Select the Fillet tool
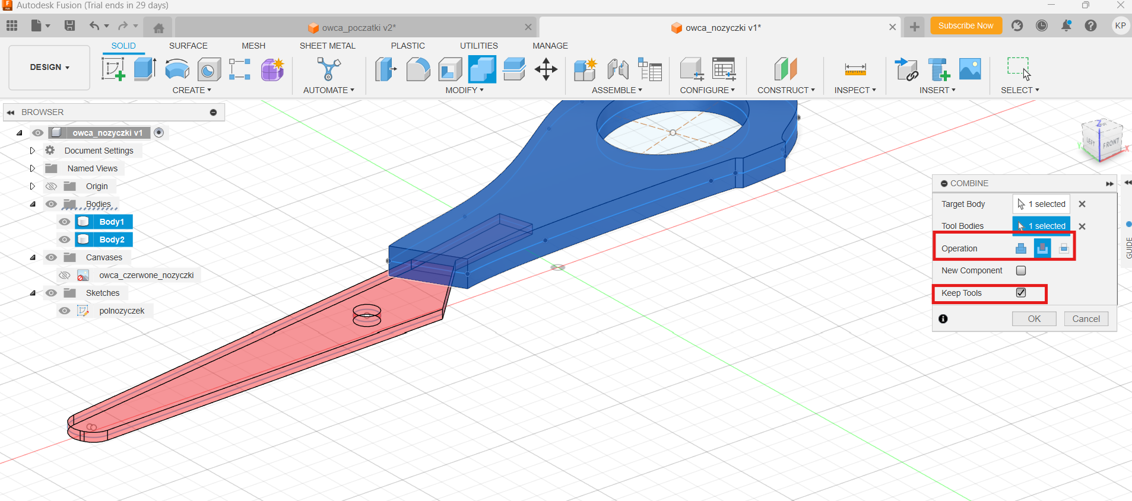This screenshot has height=501, width=1132. [x=418, y=69]
